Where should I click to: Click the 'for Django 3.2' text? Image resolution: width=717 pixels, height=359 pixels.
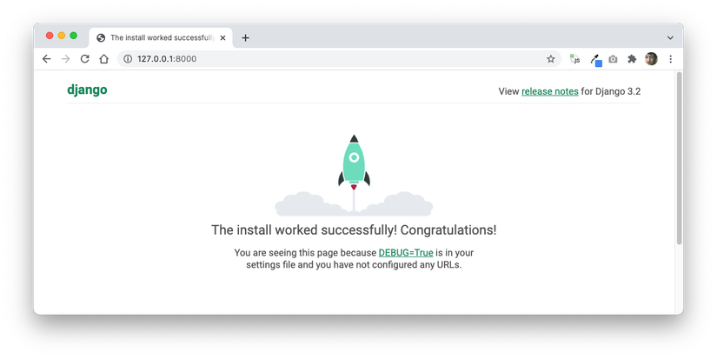611,91
